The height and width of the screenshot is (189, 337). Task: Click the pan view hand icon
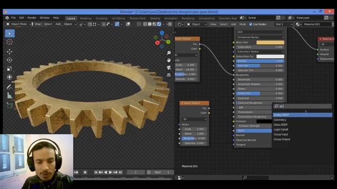click(169, 60)
